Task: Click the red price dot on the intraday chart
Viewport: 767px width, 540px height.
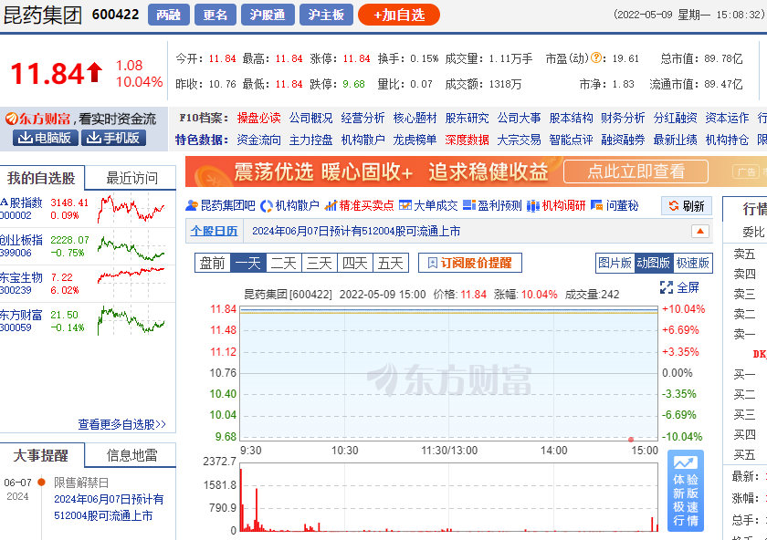Action: [631, 440]
